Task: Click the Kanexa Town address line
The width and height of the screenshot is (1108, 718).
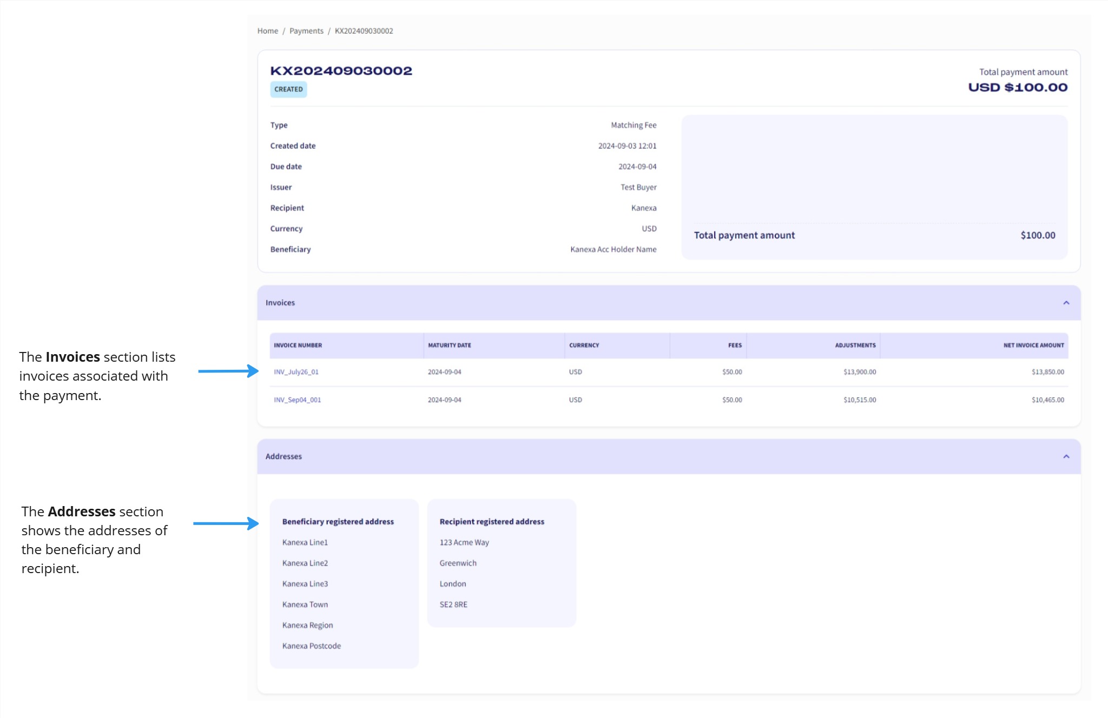Action: (305, 604)
